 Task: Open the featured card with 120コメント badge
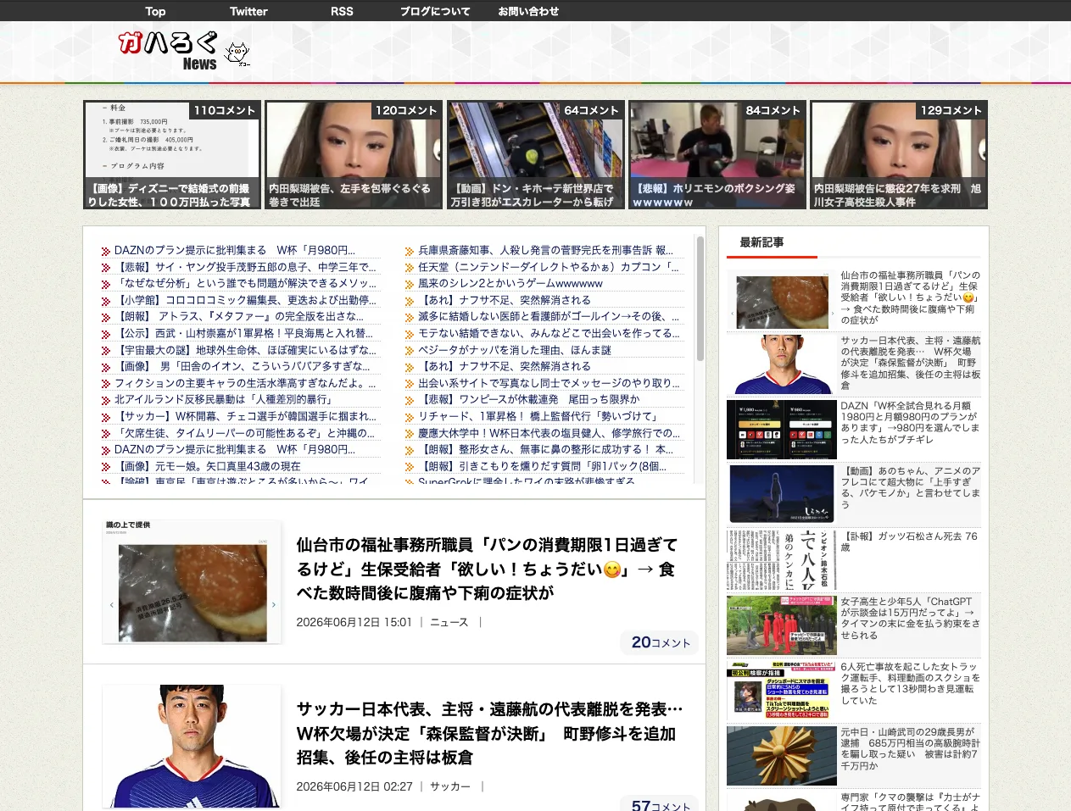coord(354,155)
